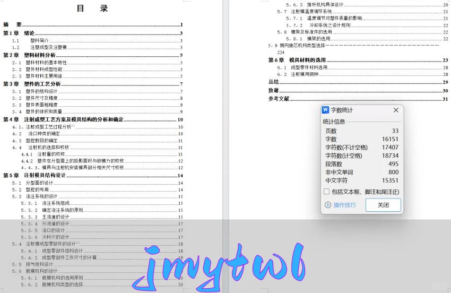This screenshot has width=451, height=293.
Task: Jump to 第2章 塑料材料分析 entry
Action: pyautogui.click(x=93, y=55)
